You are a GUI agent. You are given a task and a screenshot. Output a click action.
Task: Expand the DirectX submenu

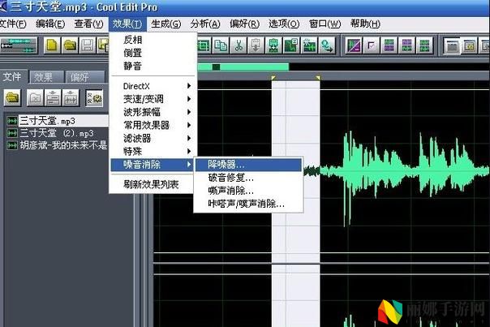153,86
